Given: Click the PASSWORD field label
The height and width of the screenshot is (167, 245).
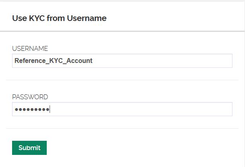Looking at the screenshot, I should click(30, 97).
